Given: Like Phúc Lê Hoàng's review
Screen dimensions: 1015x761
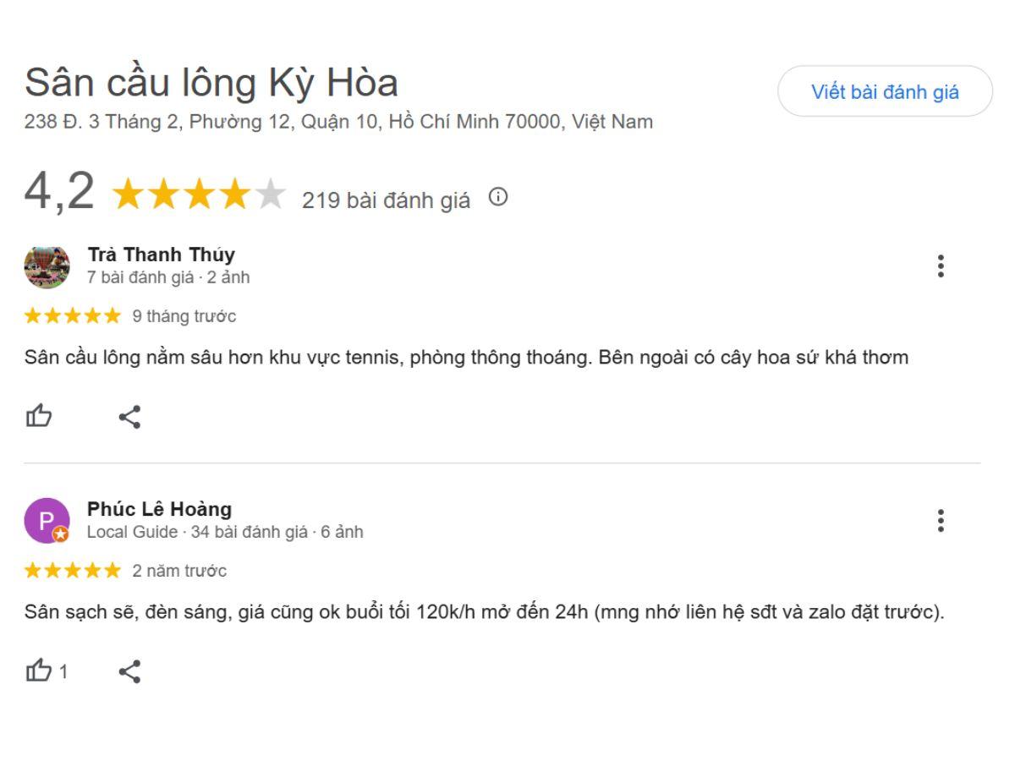Looking at the screenshot, I should click(38, 671).
